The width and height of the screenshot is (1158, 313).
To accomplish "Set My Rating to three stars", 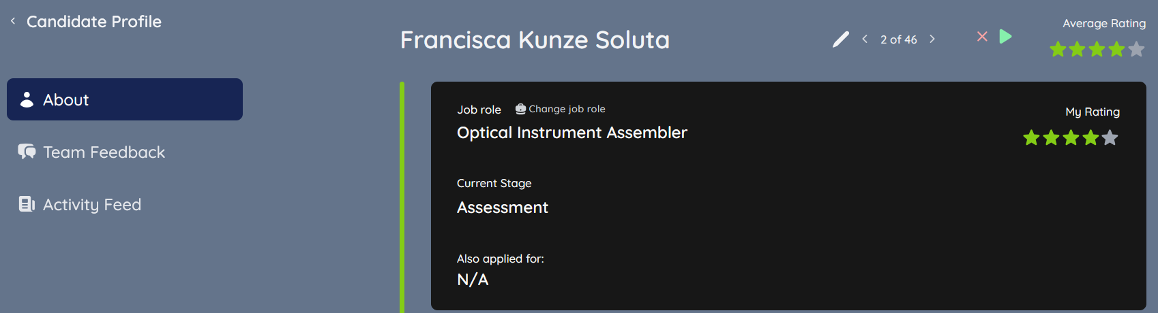I will coord(1071,138).
